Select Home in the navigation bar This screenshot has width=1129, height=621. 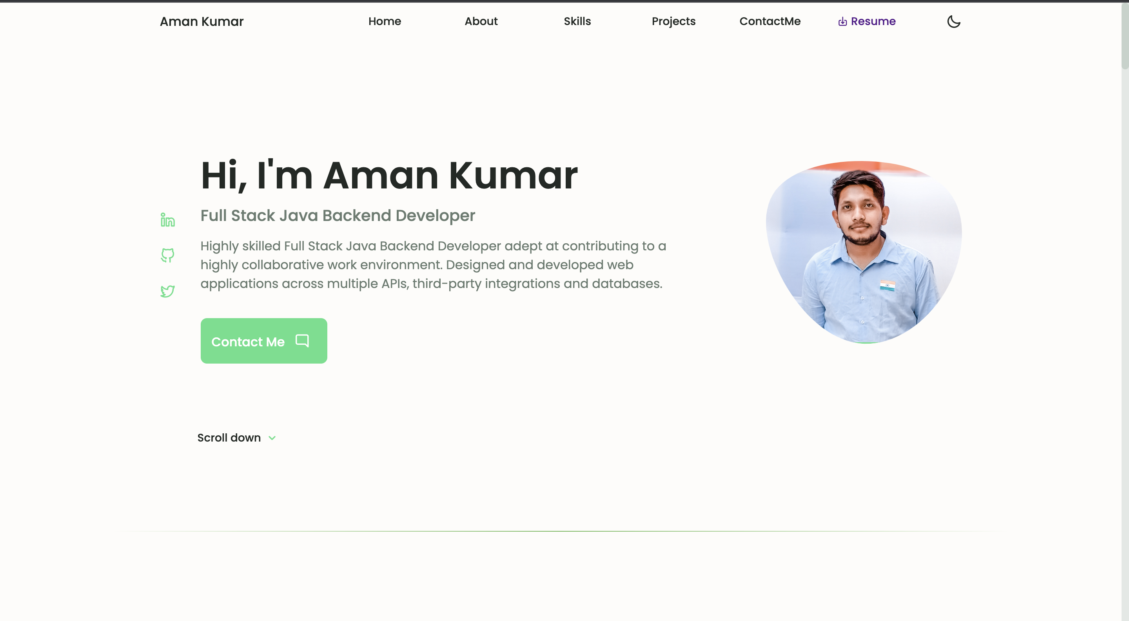(384, 21)
